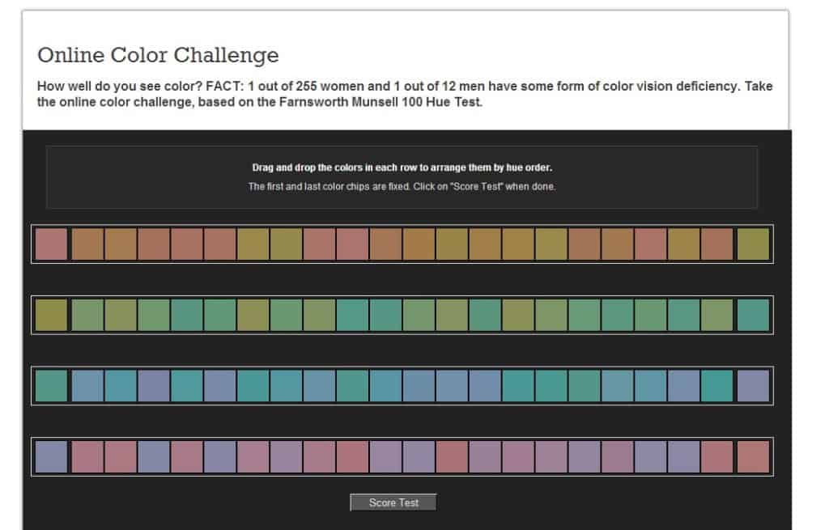
Task: Click the purple chip starting row four
Action: [x=50, y=457]
